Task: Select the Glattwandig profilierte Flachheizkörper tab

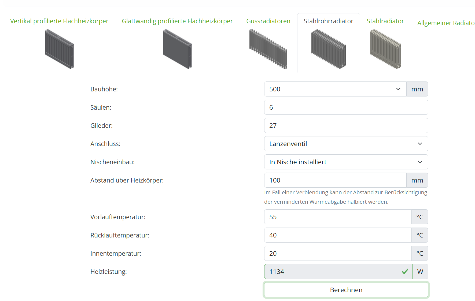Action: (177, 21)
